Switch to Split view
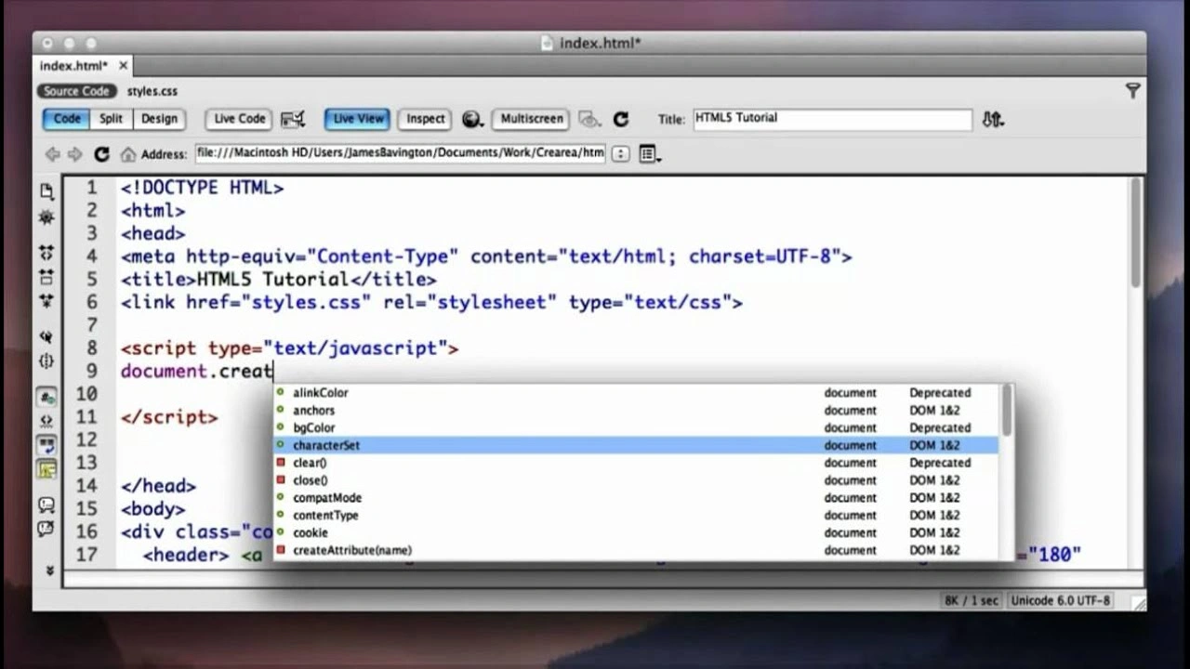 pos(112,119)
